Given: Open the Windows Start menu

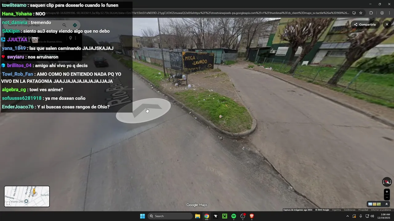Looking at the screenshot, I should coord(143,216).
